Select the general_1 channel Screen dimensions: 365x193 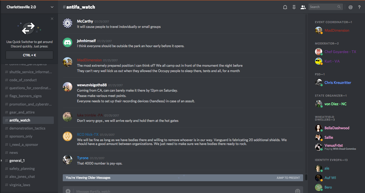pyautogui.click(x=17, y=161)
